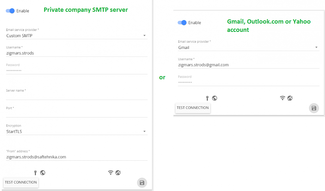The width and height of the screenshot is (325, 191).
Task: Click Ethernet plug icon in Gmail panel
Action: point(207,98)
